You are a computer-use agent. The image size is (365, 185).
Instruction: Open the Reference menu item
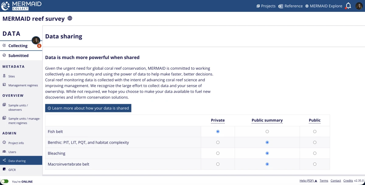coord(290,6)
